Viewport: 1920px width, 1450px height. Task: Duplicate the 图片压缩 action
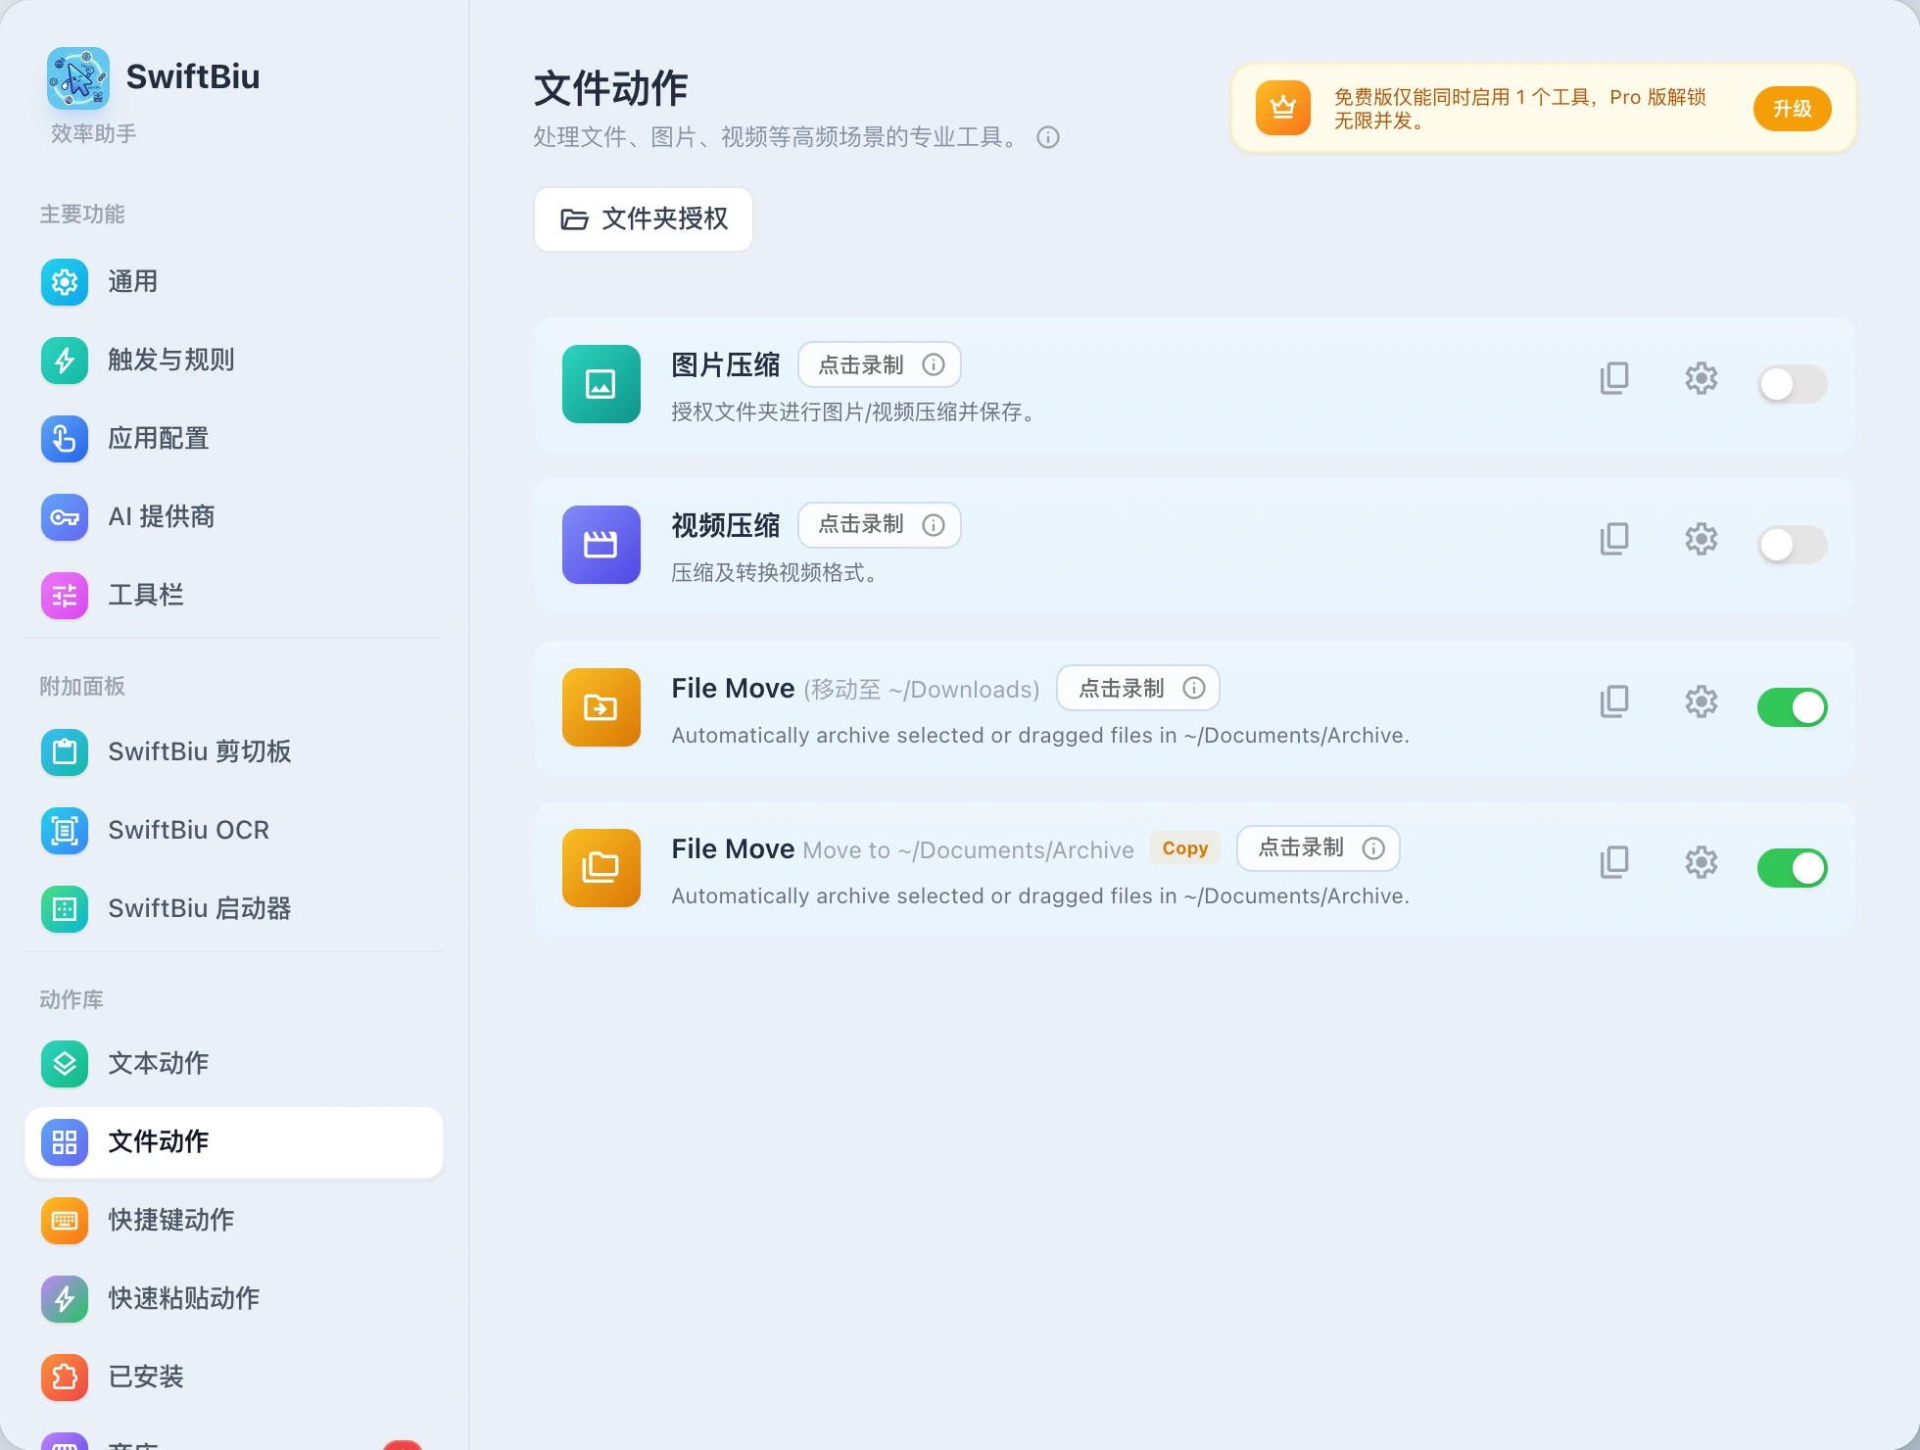[1614, 378]
